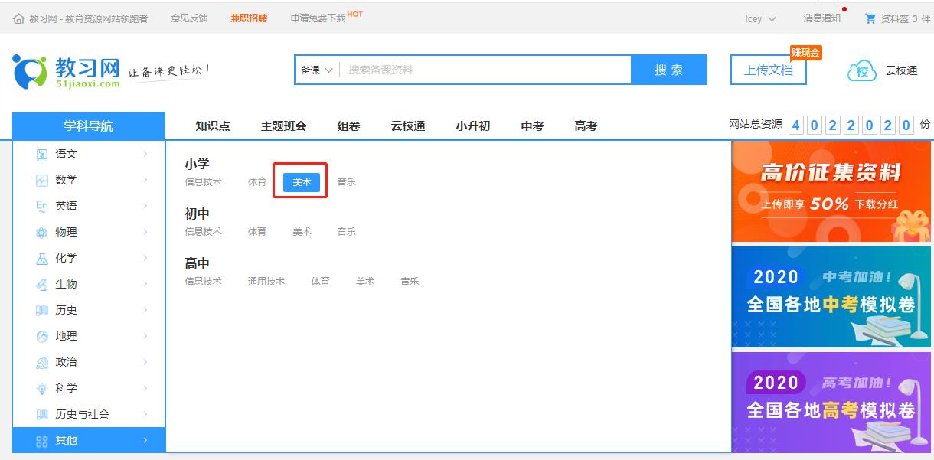Click the 上传文档 button

coord(768,69)
